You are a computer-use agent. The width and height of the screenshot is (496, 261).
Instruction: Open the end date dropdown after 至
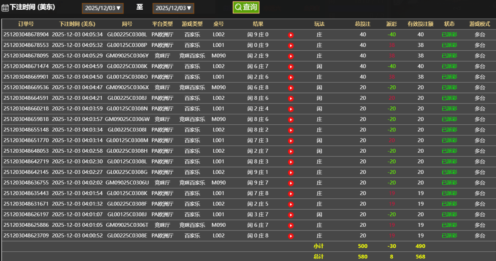(173, 8)
